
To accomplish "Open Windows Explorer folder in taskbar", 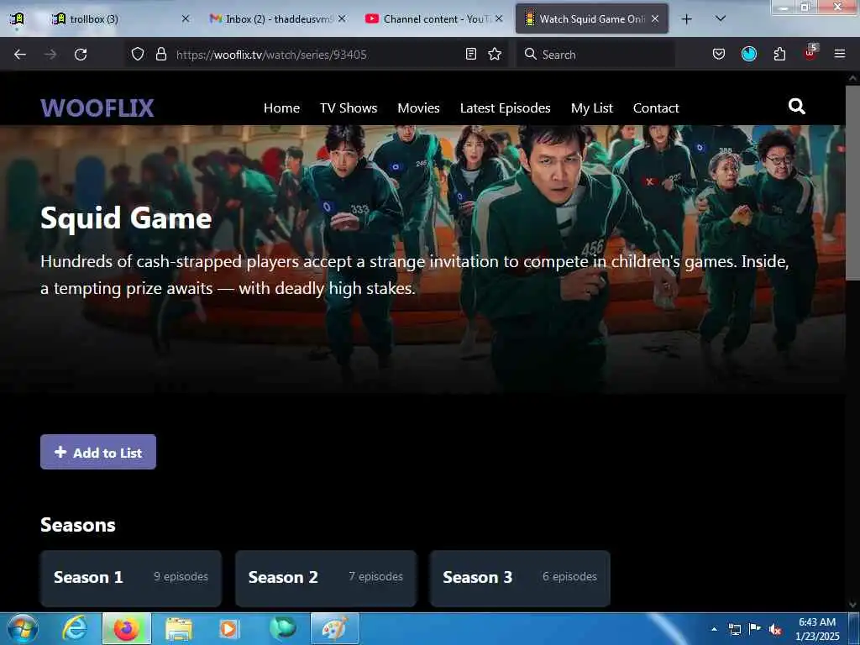I will (179, 629).
